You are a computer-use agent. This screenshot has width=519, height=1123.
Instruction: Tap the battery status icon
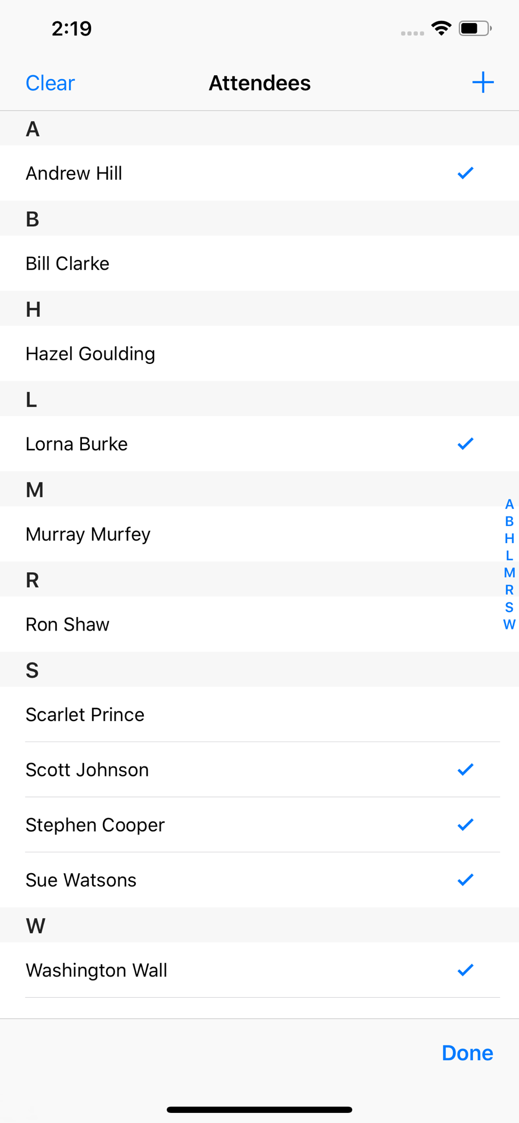(475, 28)
